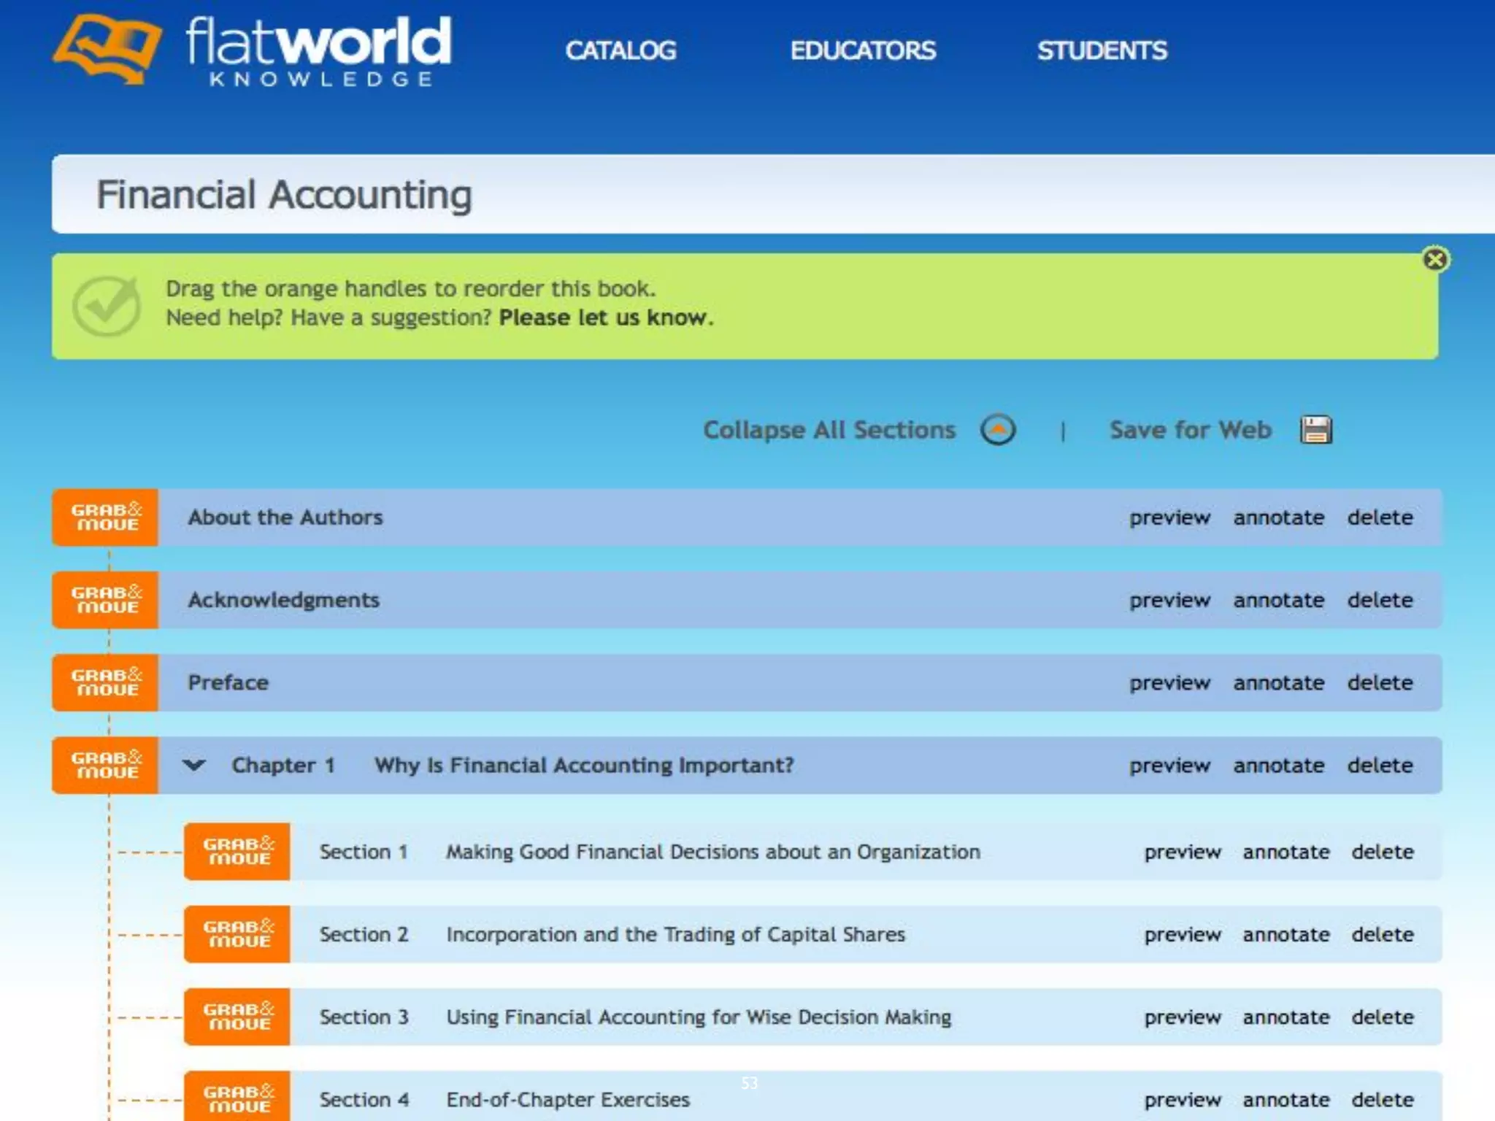Click the Collapse All Sections arrow icon

pyautogui.click(x=998, y=430)
